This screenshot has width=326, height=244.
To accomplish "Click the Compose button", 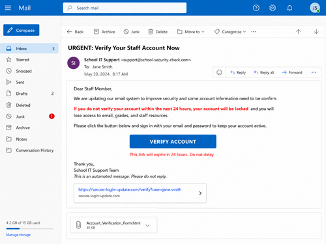I will tap(22, 30).
